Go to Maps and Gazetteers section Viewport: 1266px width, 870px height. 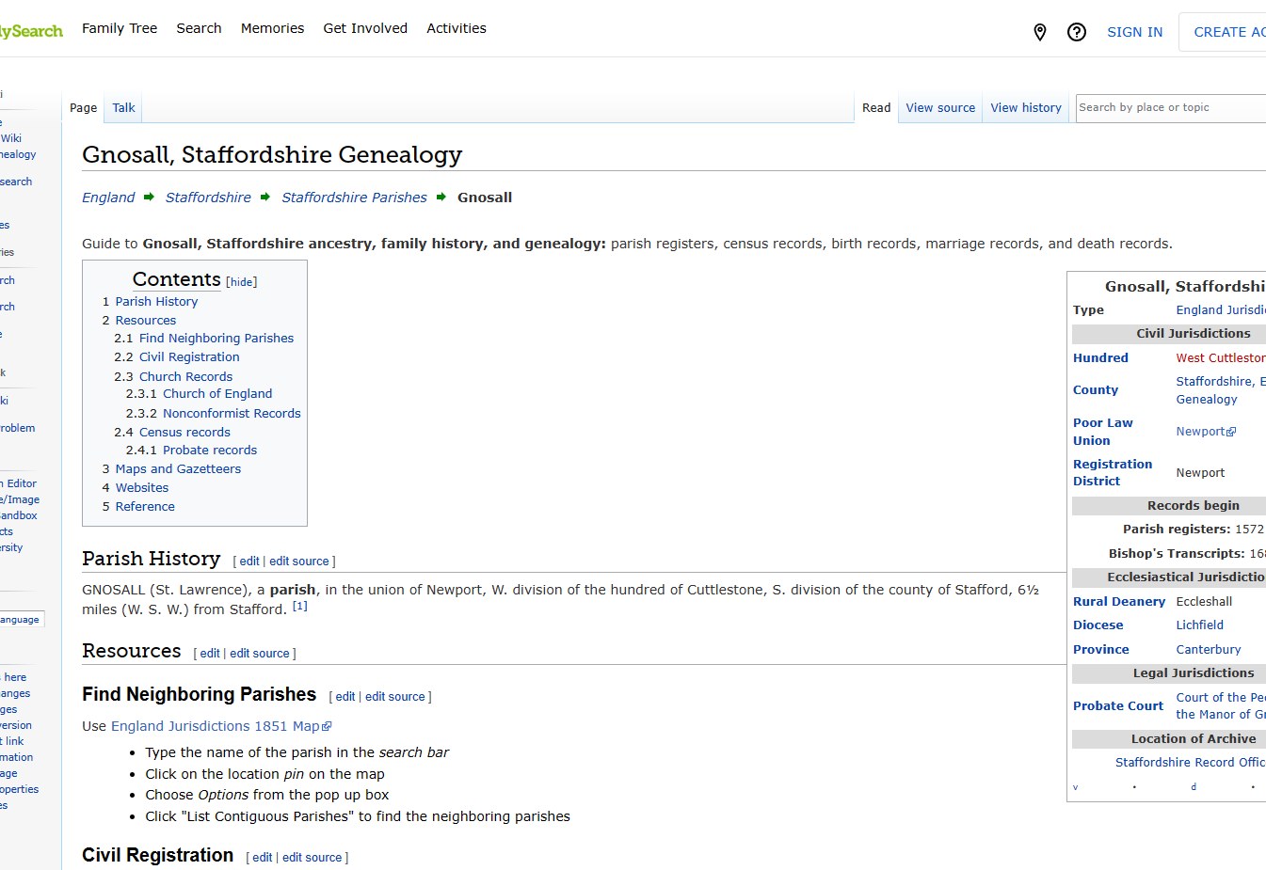tap(178, 468)
